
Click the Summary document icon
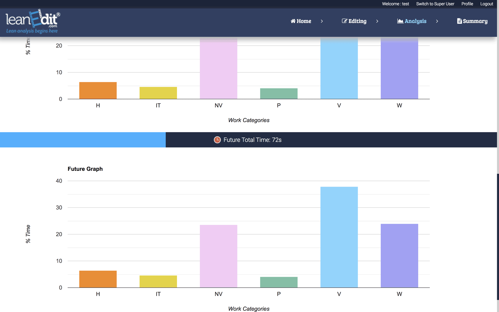459,21
